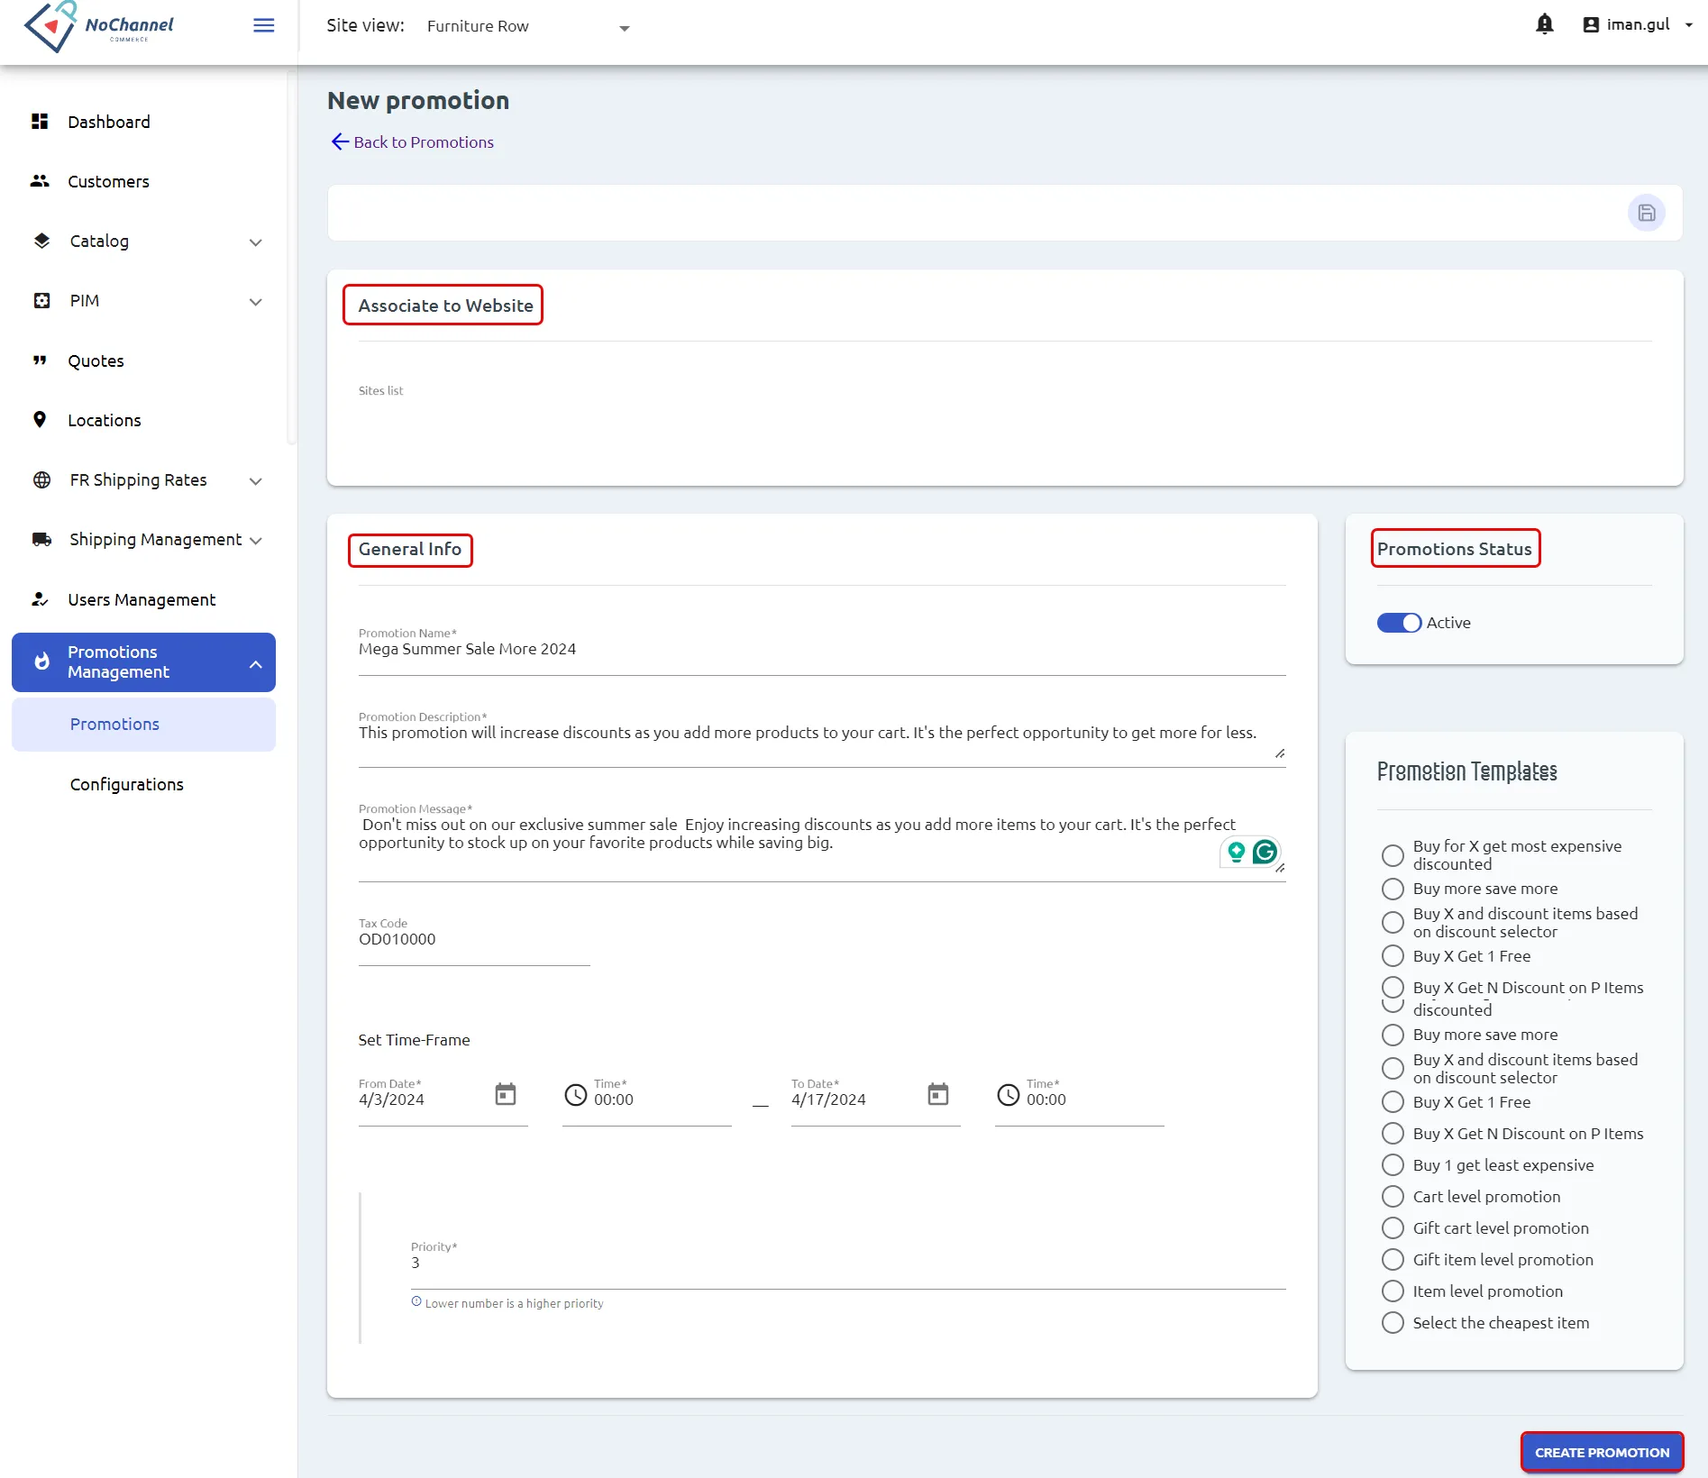Click the Promotion Name input field
This screenshot has height=1478, width=1708.
822,650
